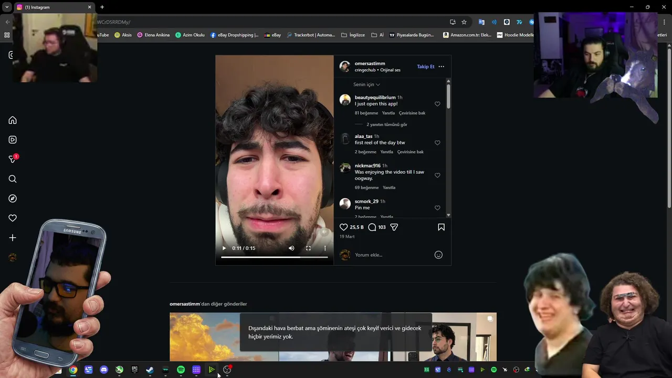See translation of alaa_tas's comment
Viewport: 672px width, 378px height.
pos(411,152)
